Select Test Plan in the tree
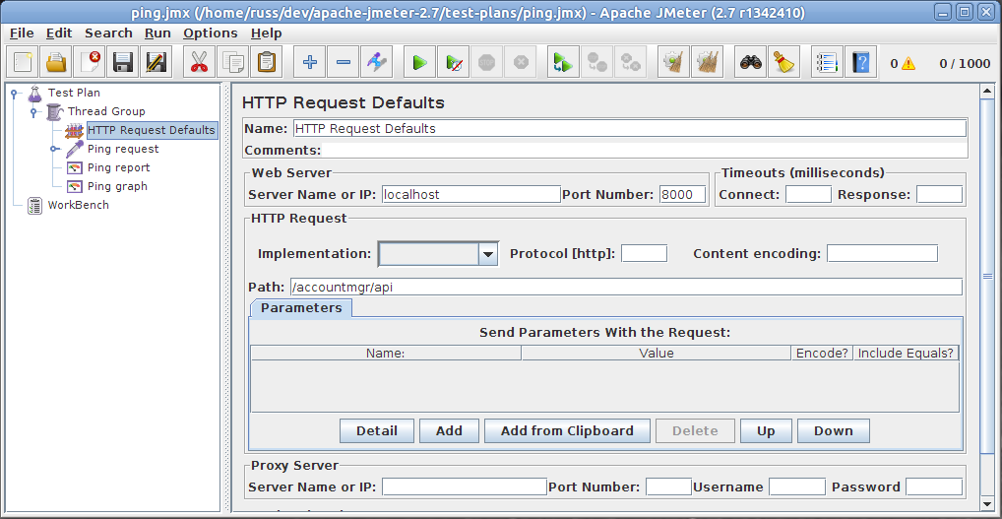Screen dimensions: 1002x519 click(74, 93)
